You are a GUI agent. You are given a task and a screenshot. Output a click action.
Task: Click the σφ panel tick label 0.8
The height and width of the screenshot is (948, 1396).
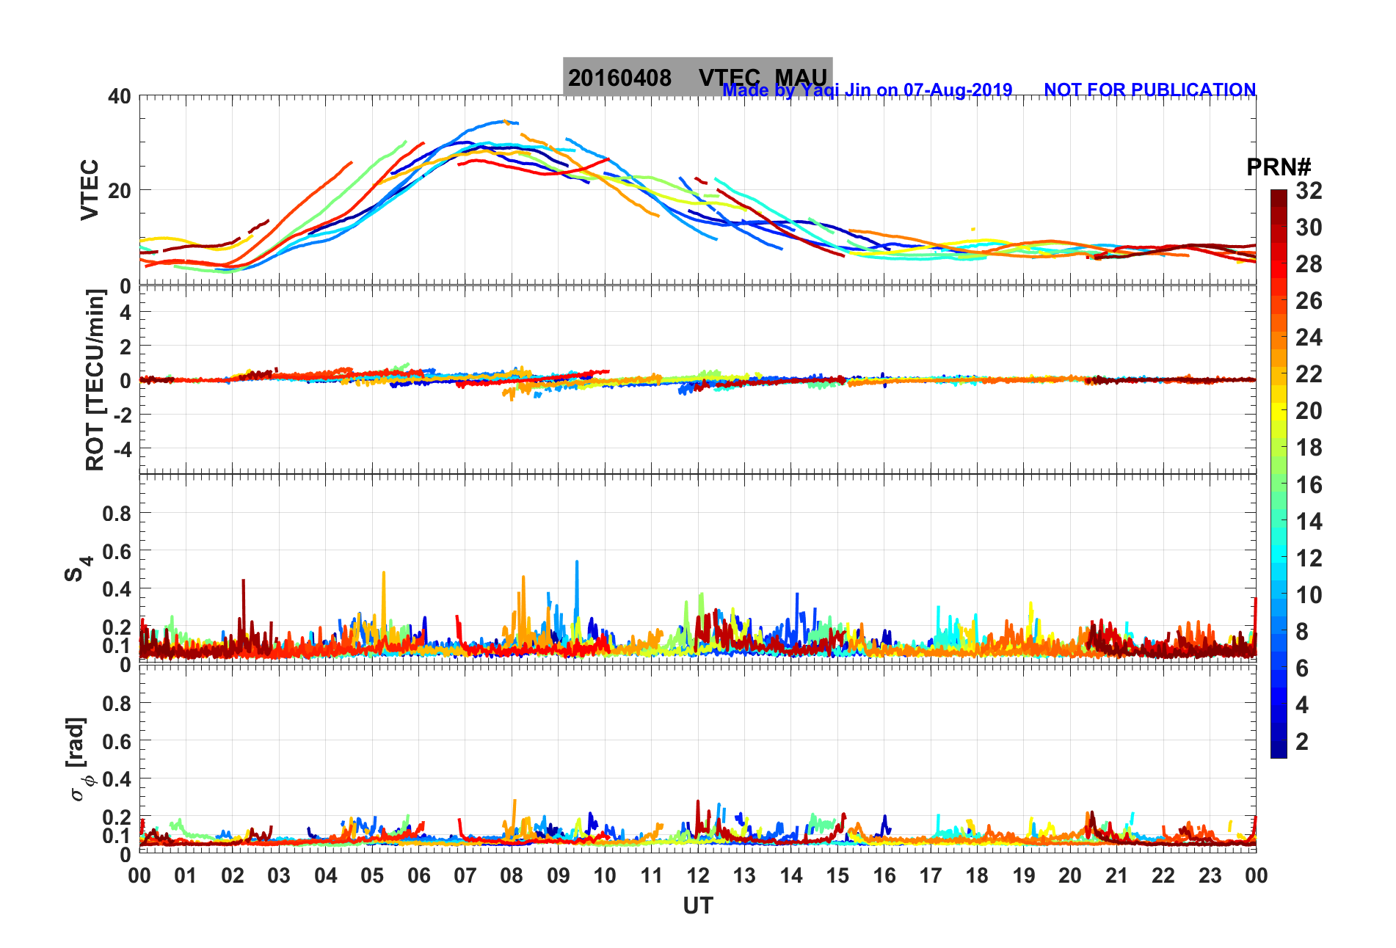tap(117, 704)
